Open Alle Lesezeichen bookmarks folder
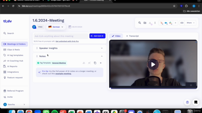This screenshot has height=113, width=202. tap(192, 11)
